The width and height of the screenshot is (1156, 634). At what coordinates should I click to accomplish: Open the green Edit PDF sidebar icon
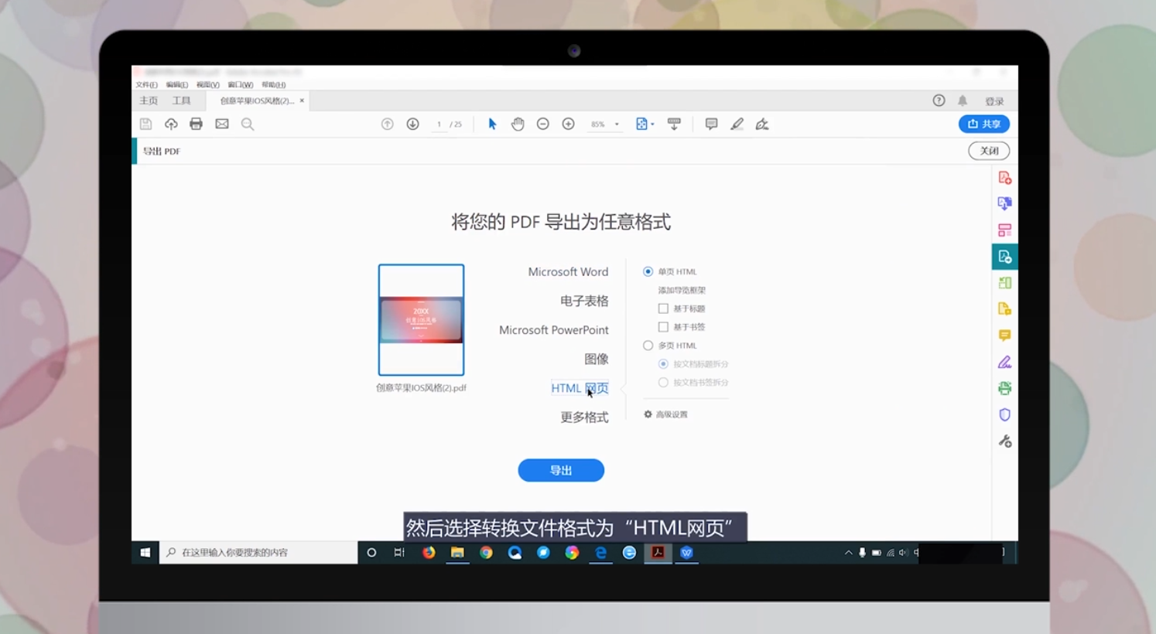[1004, 283]
